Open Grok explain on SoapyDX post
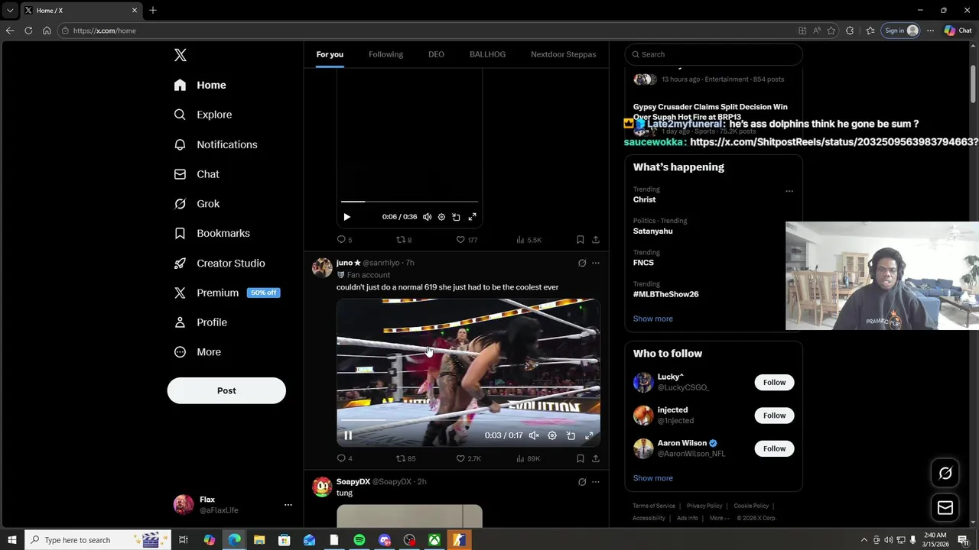Image resolution: width=979 pixels, height=550 pixels. tap(582, 482)
